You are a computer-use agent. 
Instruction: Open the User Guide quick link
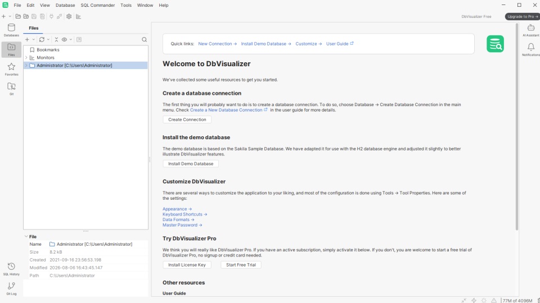pyautogui.click(x=340, y=44)
